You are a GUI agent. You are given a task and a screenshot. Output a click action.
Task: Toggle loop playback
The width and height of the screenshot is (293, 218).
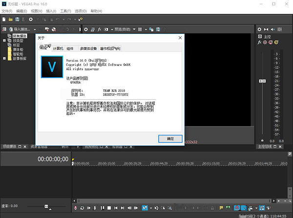tap(82, 208)
